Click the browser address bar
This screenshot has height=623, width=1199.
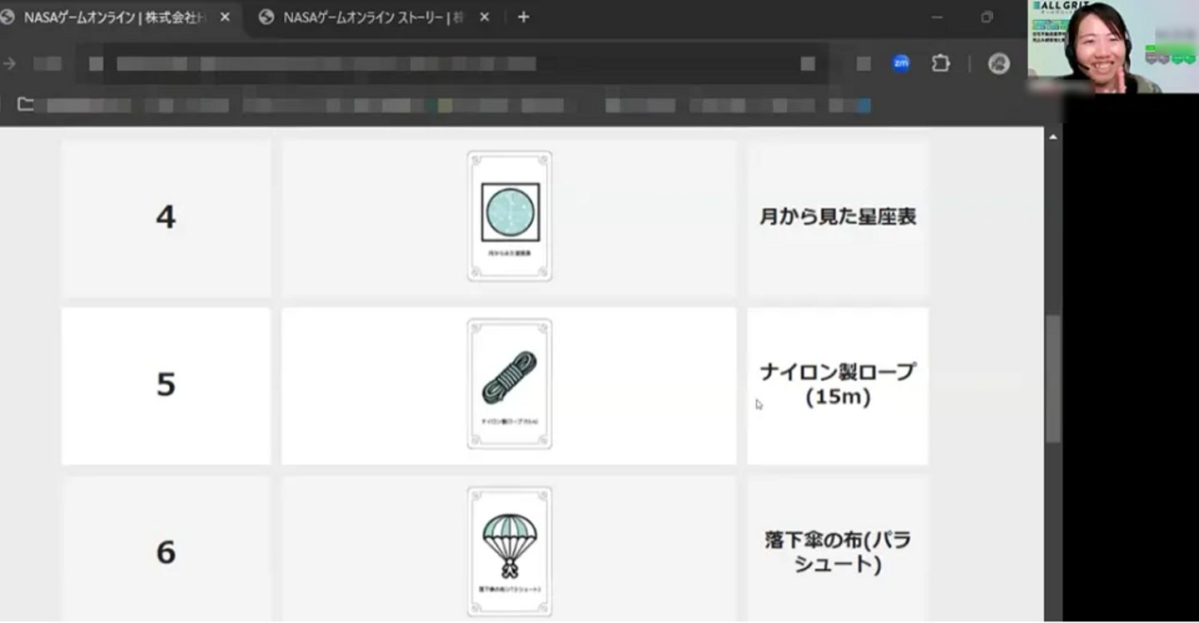[x=454, y=64]
